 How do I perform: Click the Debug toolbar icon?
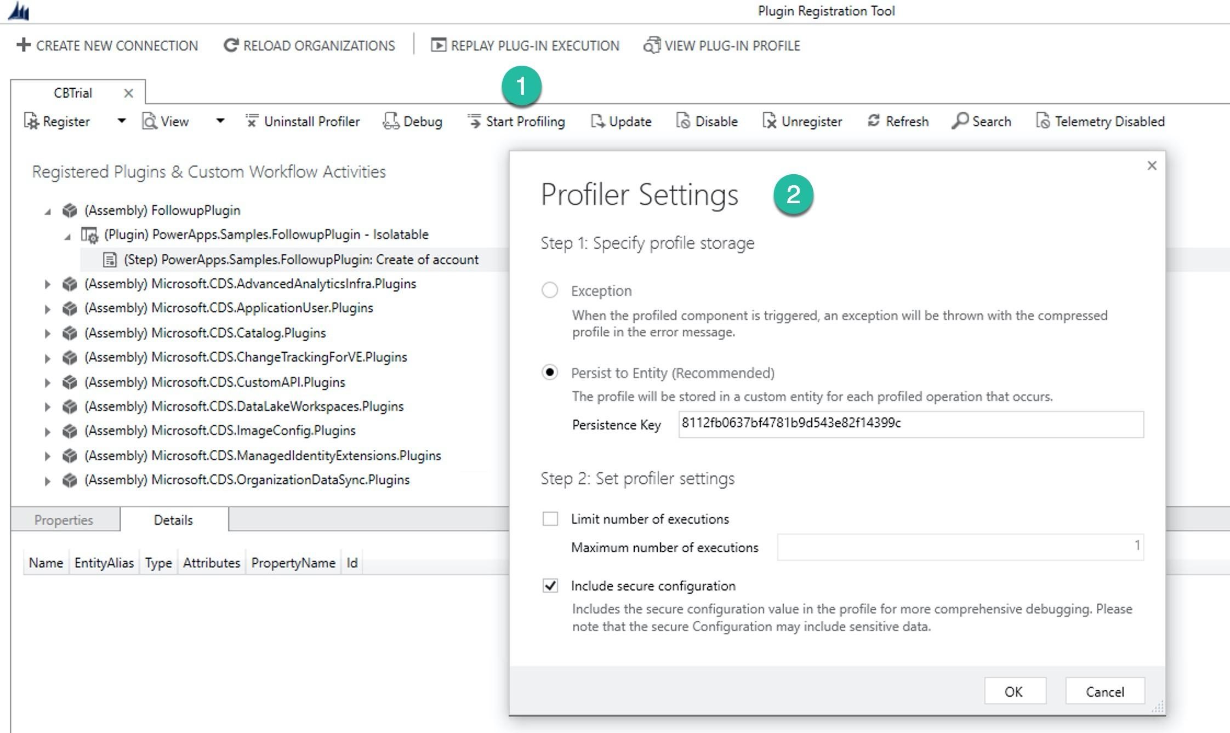[x=391, y=121]
